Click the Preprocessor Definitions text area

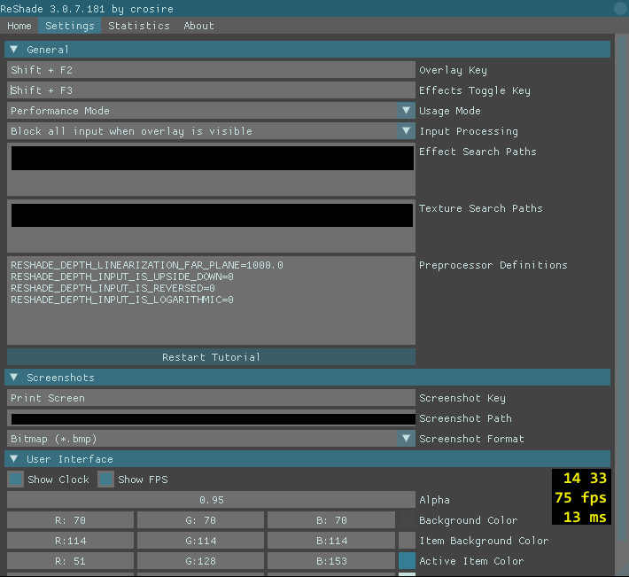(x=211, y=300)
